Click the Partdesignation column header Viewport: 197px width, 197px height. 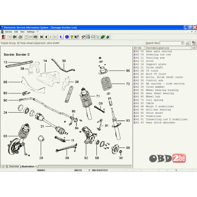point(168,48)
